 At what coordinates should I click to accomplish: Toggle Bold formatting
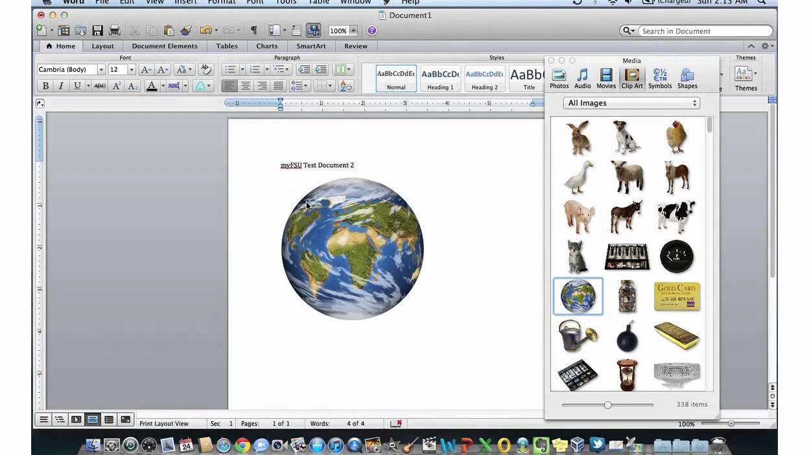(45, 86)
